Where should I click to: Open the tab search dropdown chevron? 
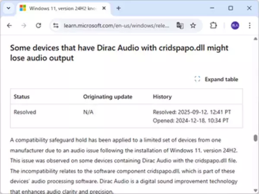pos(9,8)
